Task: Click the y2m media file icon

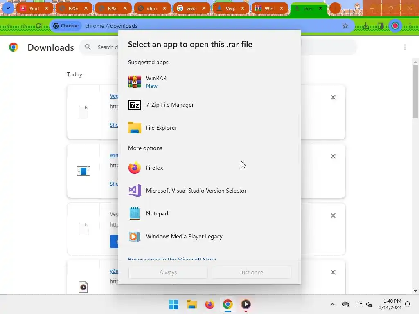Action: coord(83,287)
